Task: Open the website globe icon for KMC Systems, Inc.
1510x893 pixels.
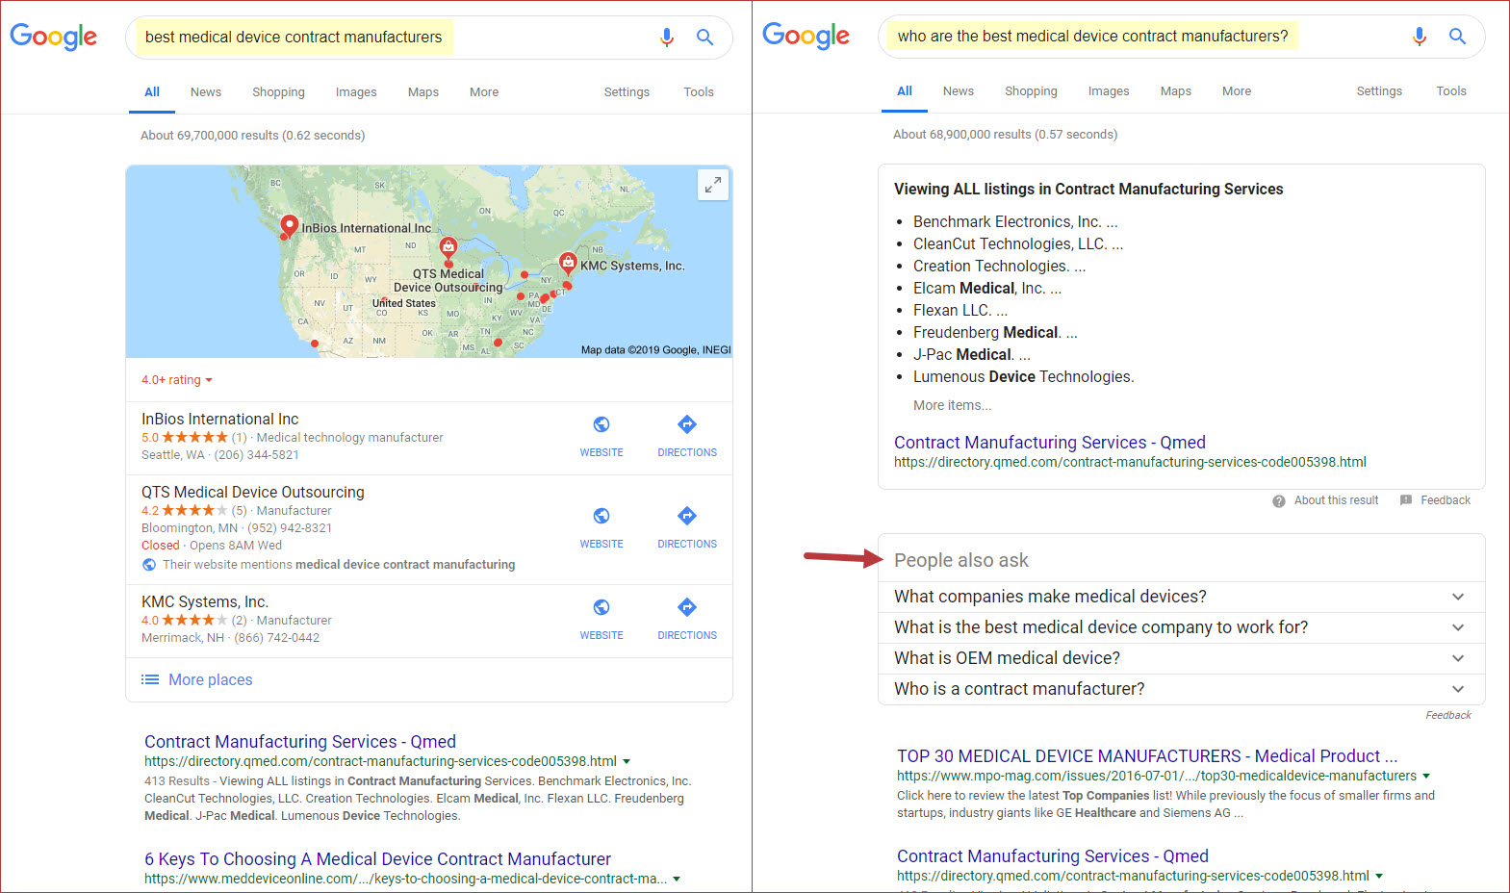Action: [x=601, y=607]
